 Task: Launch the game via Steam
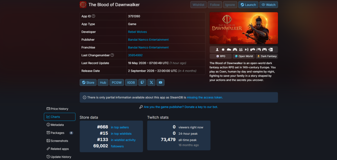(x=248, y=5)
